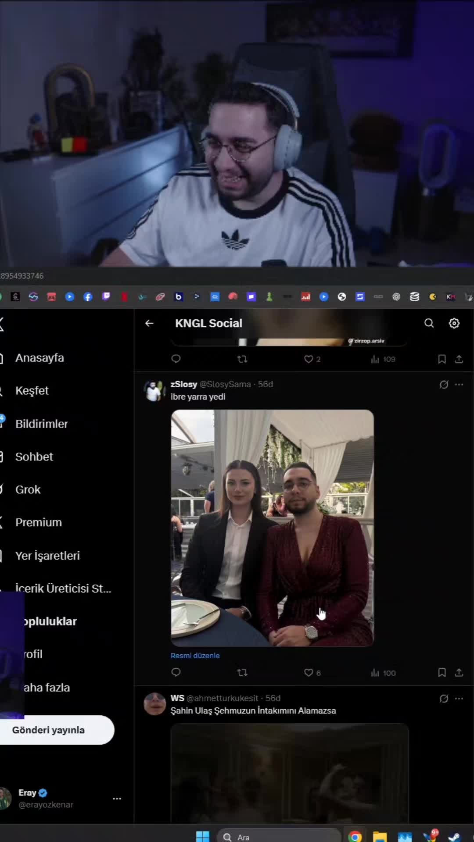
Task: Go back from KNGL Social page
Action: click(149, 323)
